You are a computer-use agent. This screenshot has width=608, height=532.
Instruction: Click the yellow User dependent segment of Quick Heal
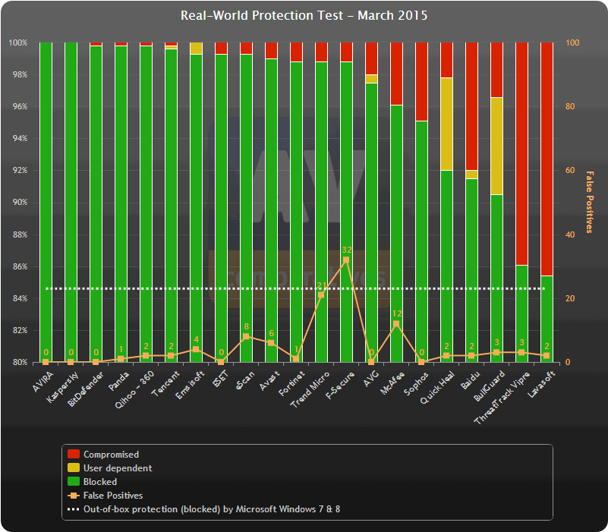pos(446,124)
